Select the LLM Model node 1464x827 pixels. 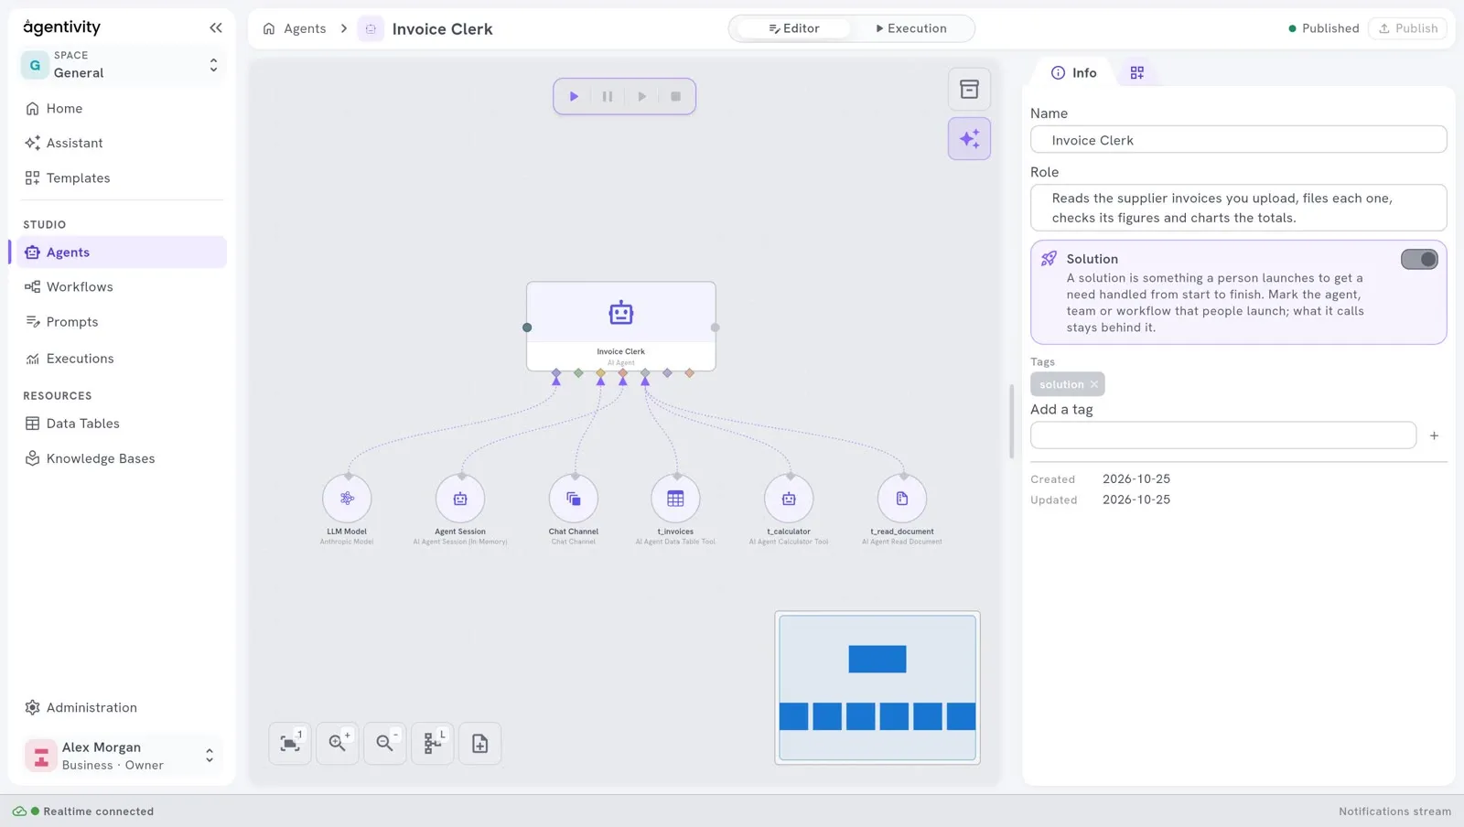347,499
